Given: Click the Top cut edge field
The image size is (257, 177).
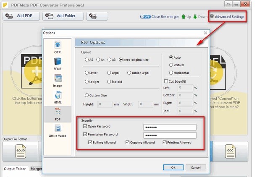Looking at the screenshot, I should tap(185, 111).
